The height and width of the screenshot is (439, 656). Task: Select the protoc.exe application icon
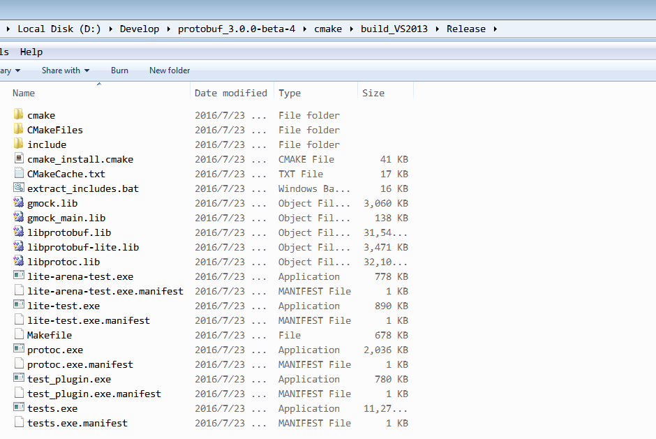click(x=18, y=348)
